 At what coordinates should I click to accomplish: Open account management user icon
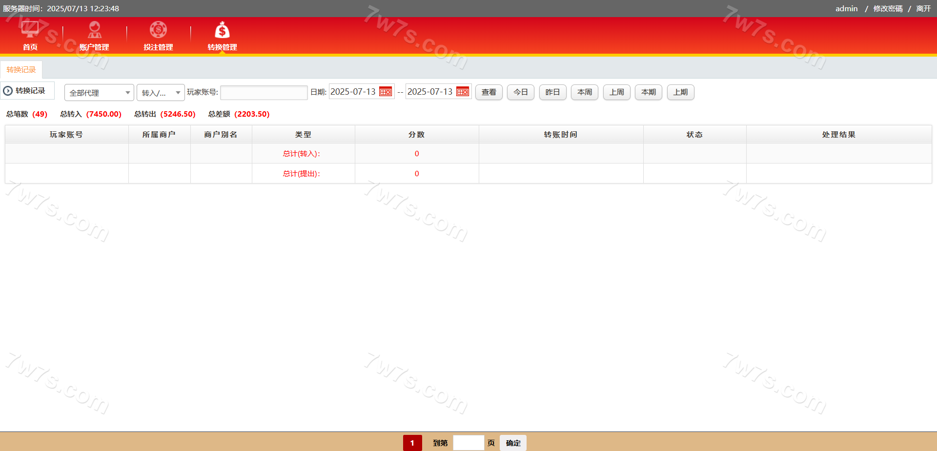click(x=94, y=30)
